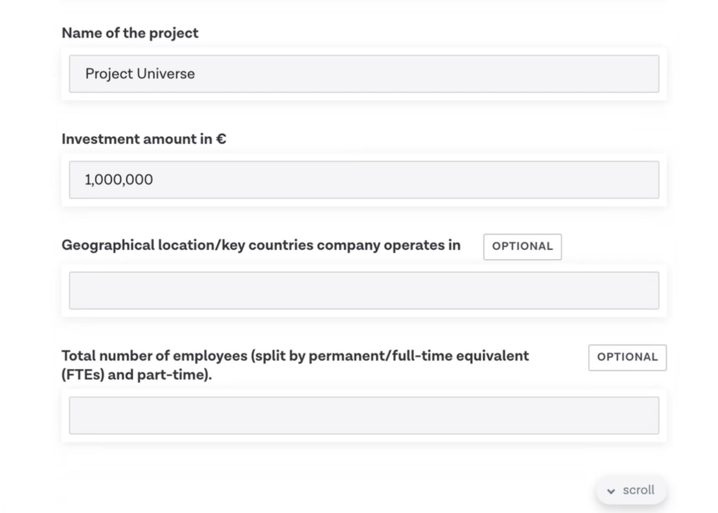Click the word "Universe" in project name field
This screenshot has width=718, height=513.
click(166, 74)
